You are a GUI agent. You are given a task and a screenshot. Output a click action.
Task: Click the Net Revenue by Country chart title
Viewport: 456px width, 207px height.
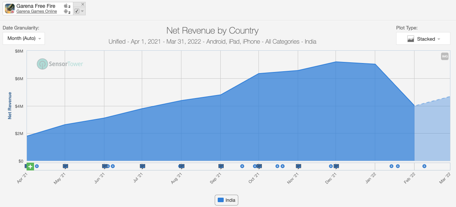(212, 31)
